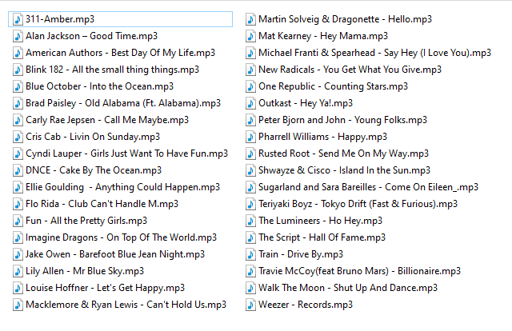Viewport: 512px width, 331px height.
Task: Select Train - Drive By.mp3
Action: pyautogui.click(x=301, y=254)
